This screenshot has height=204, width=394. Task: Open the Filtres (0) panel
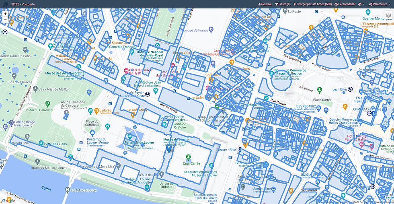(x=283, y=4)
